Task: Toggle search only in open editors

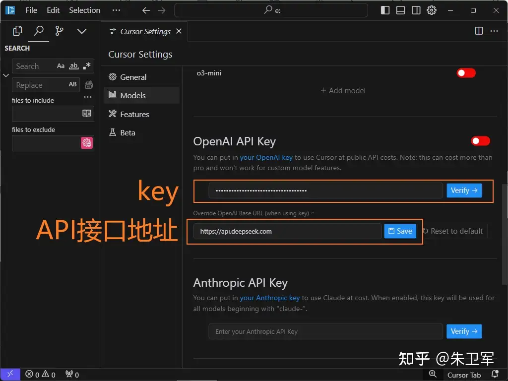Action: 86,114
